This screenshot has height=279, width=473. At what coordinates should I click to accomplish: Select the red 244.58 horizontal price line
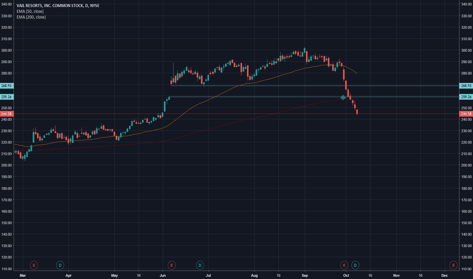(235, 114)
